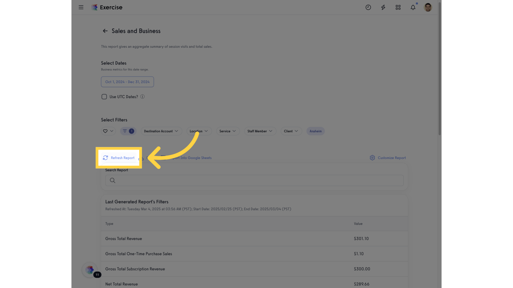Click the Anaheim filter chip
Viewport: 513px width, 288px height.
tap(315, 131)
